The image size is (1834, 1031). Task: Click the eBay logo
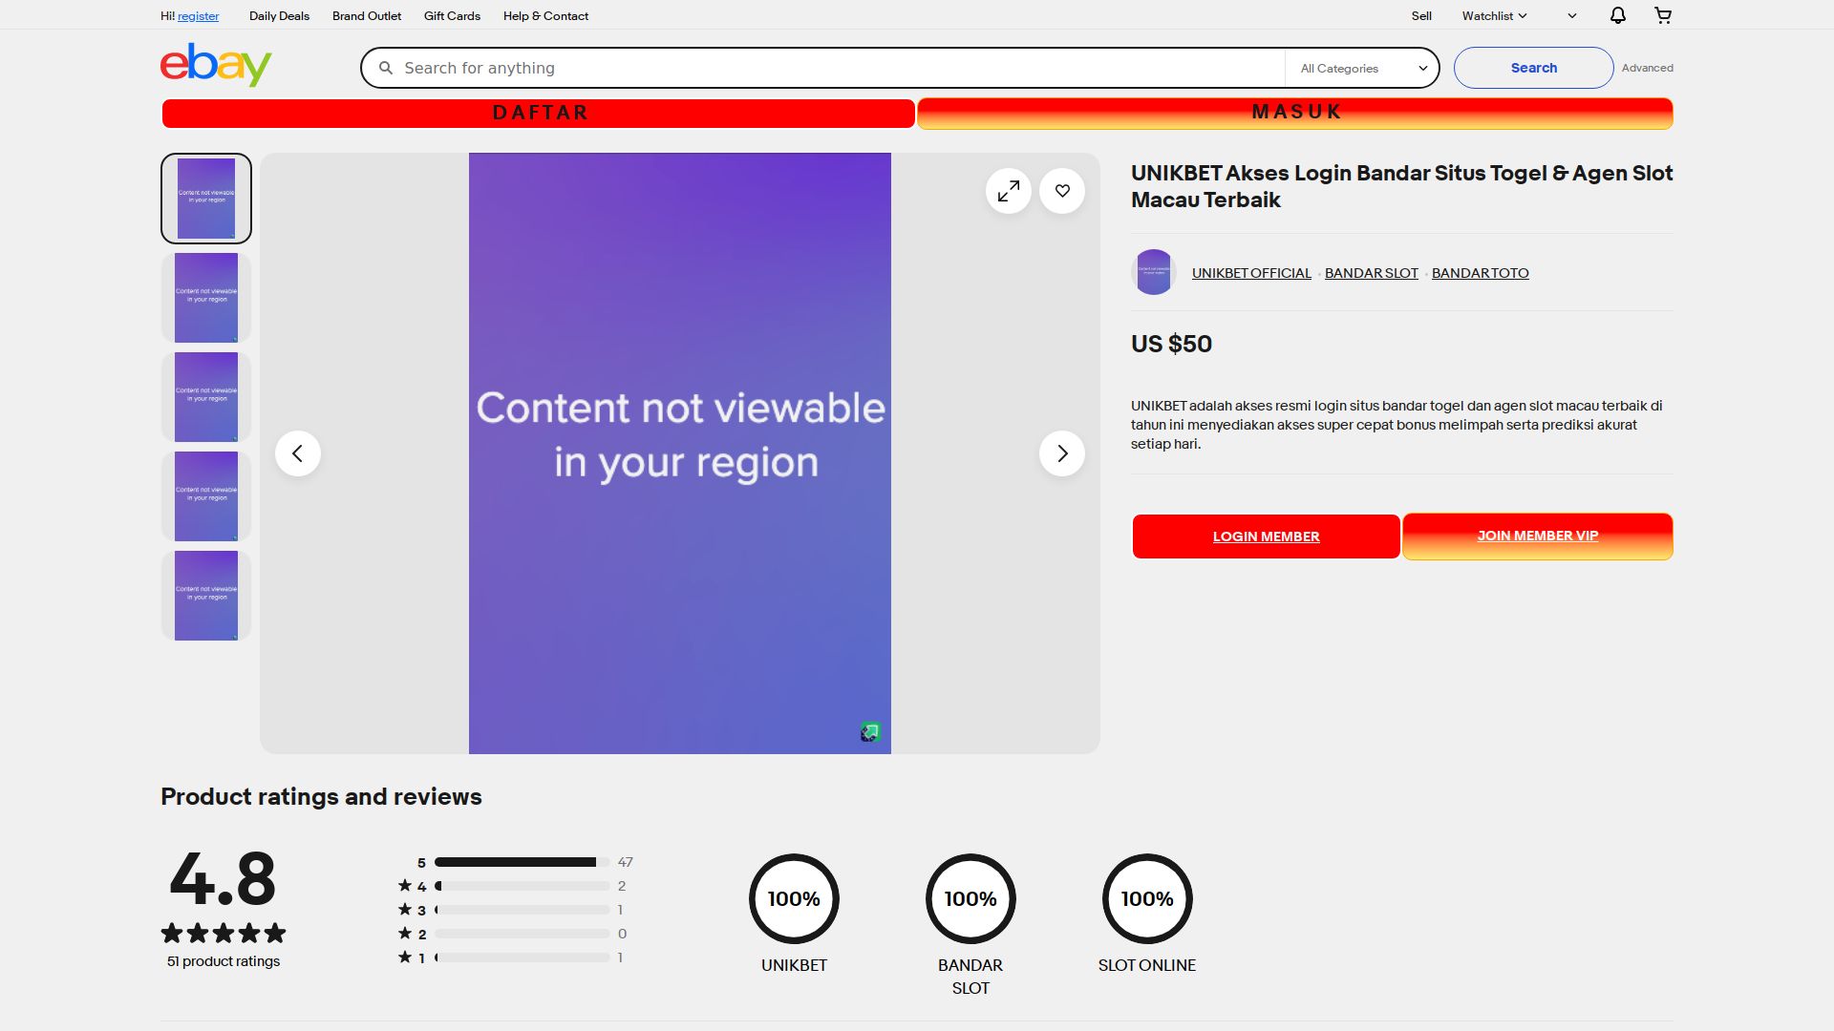216,65
